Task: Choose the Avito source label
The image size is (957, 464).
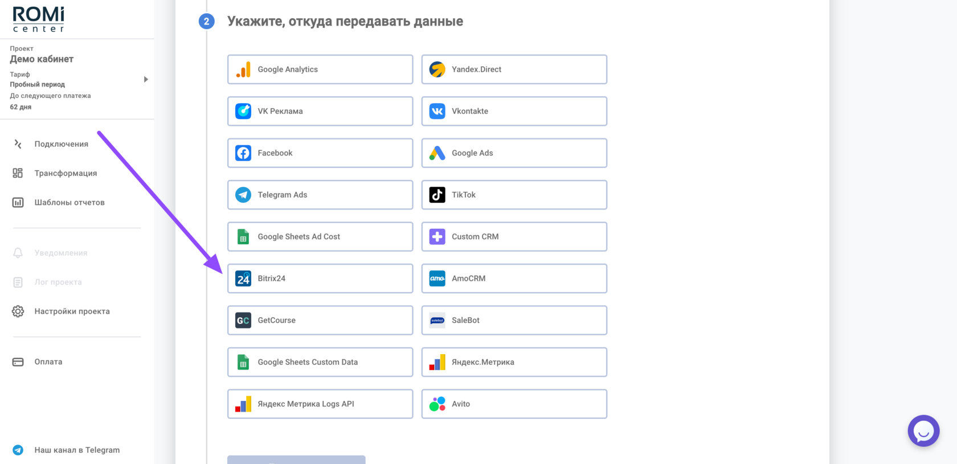Action: click(461, 404)
